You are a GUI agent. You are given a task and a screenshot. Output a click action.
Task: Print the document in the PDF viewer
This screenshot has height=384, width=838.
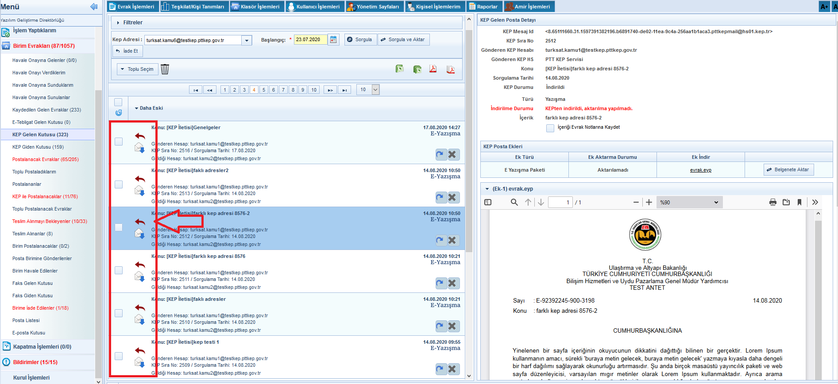coord(772,202)
